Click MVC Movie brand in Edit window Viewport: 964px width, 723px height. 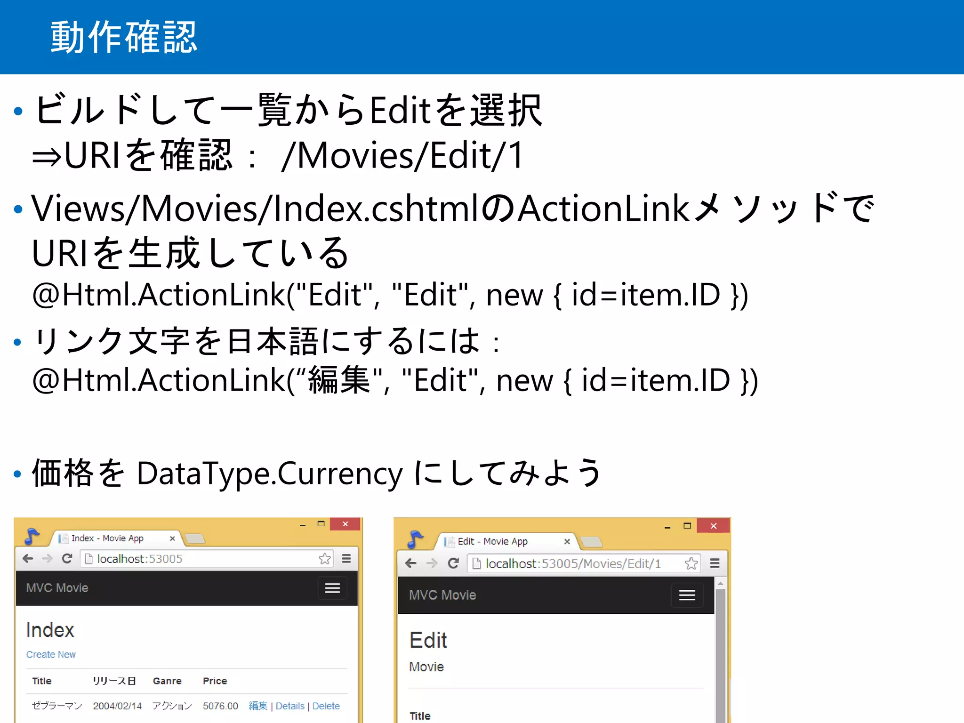442,595
